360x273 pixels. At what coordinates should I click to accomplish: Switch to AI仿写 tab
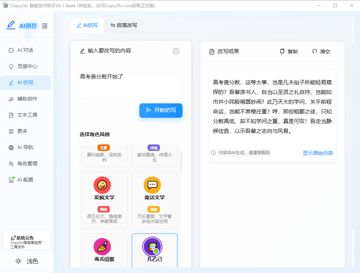click(87, 26)
